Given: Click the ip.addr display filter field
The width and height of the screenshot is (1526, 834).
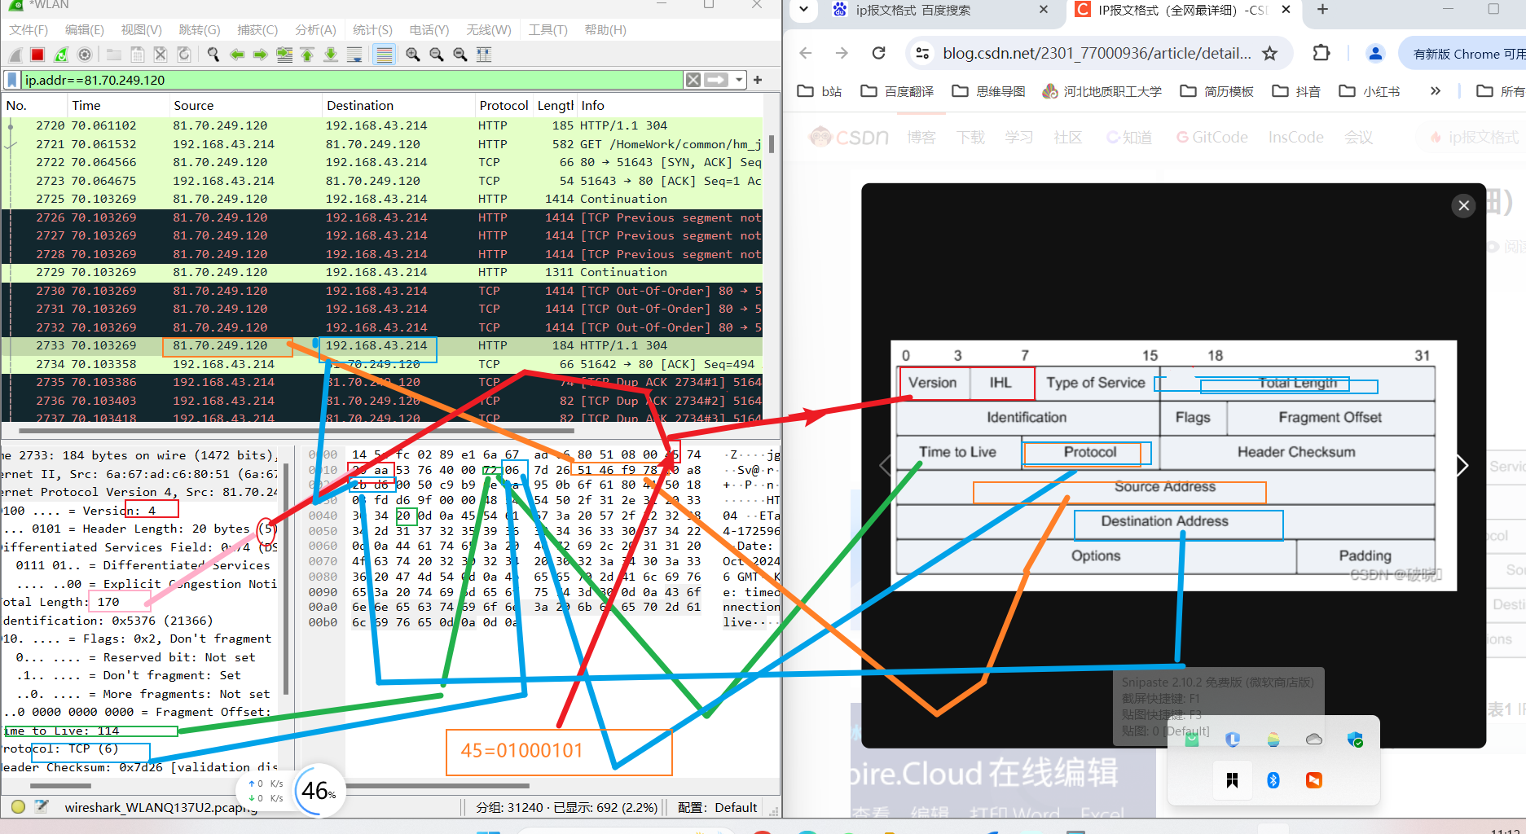Looking at the screenshot, I should tap(350, 80).
